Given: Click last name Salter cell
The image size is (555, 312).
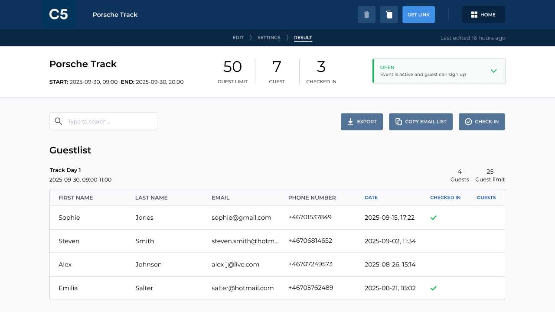Looking at the screenshot, I should 144,288.
